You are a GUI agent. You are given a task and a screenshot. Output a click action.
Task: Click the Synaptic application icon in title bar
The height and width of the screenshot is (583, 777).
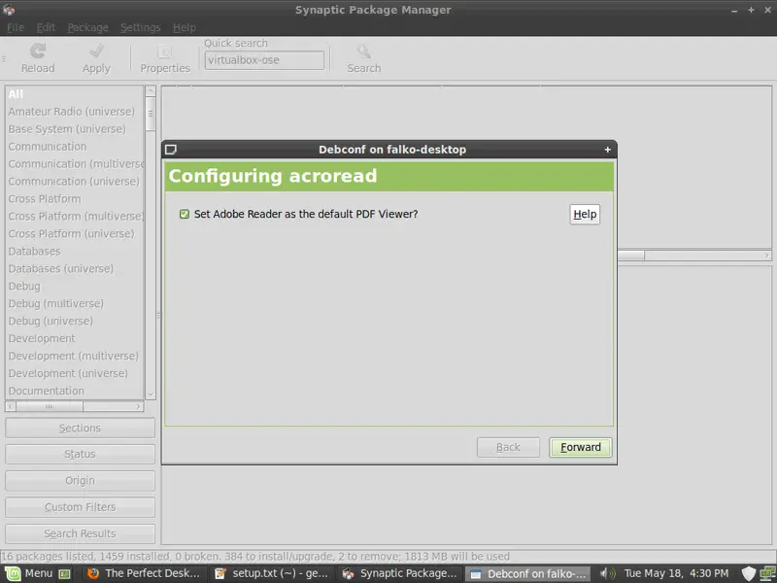[x=9, y=10]
